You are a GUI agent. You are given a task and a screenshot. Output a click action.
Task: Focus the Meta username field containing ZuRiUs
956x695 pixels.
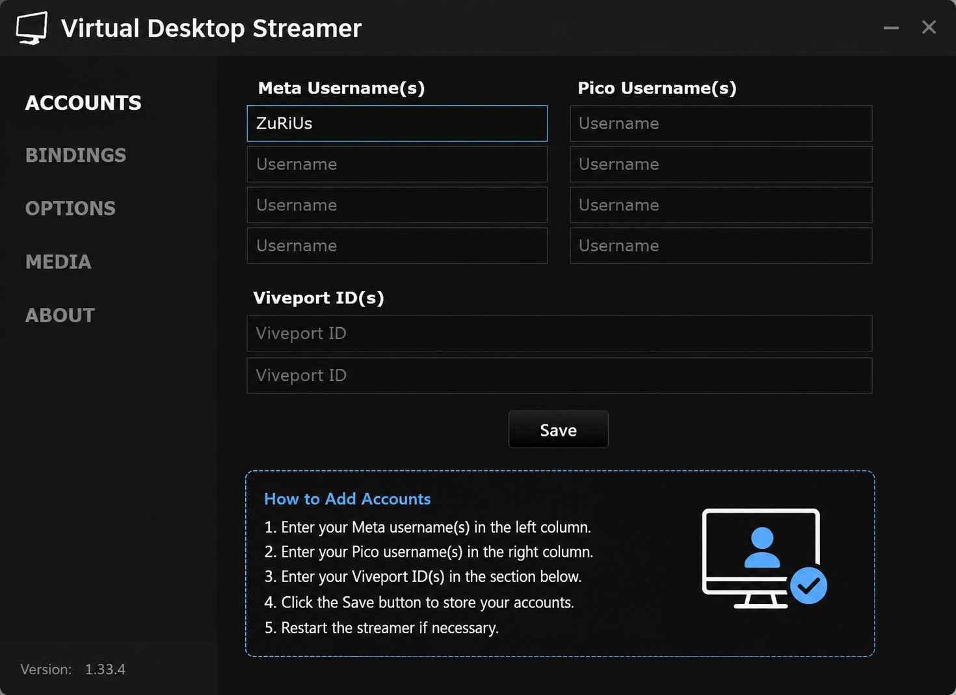point(397,123)
